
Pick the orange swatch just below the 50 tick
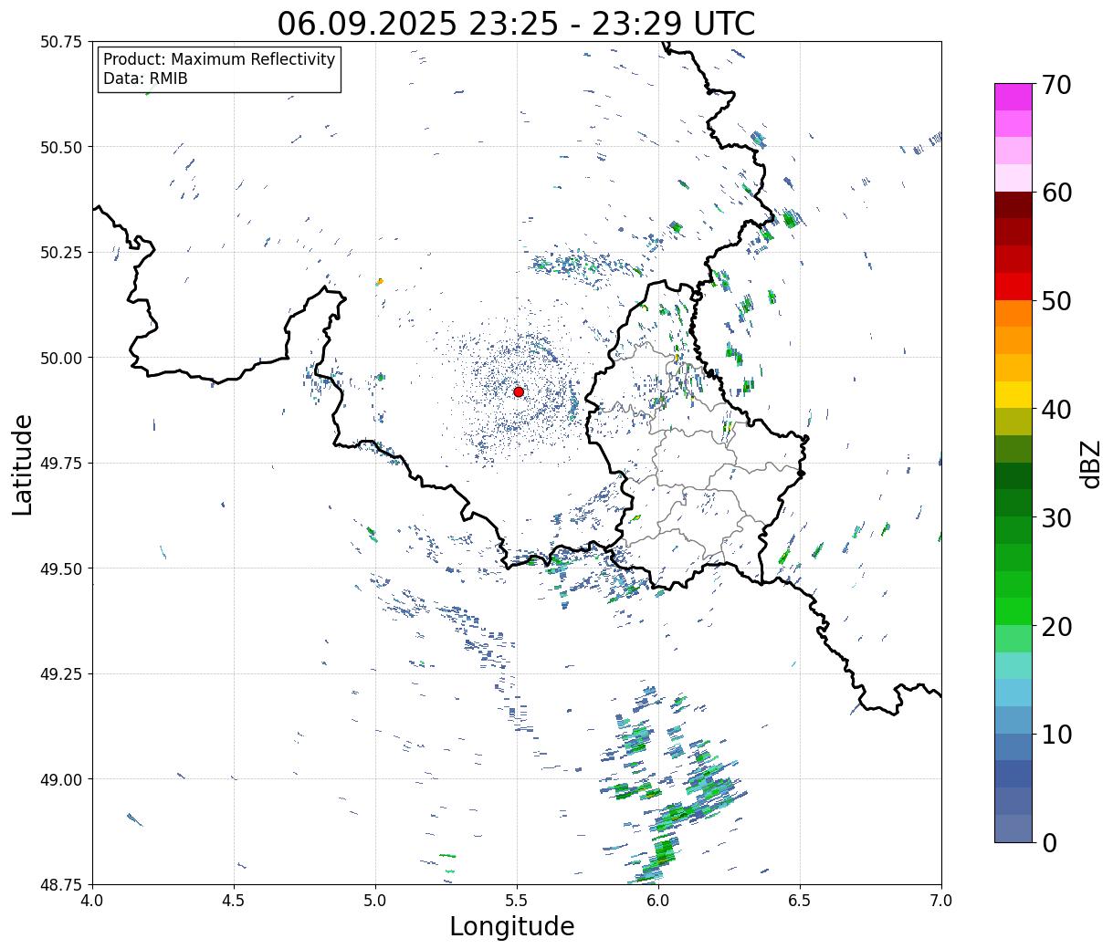click(1013, 313)
